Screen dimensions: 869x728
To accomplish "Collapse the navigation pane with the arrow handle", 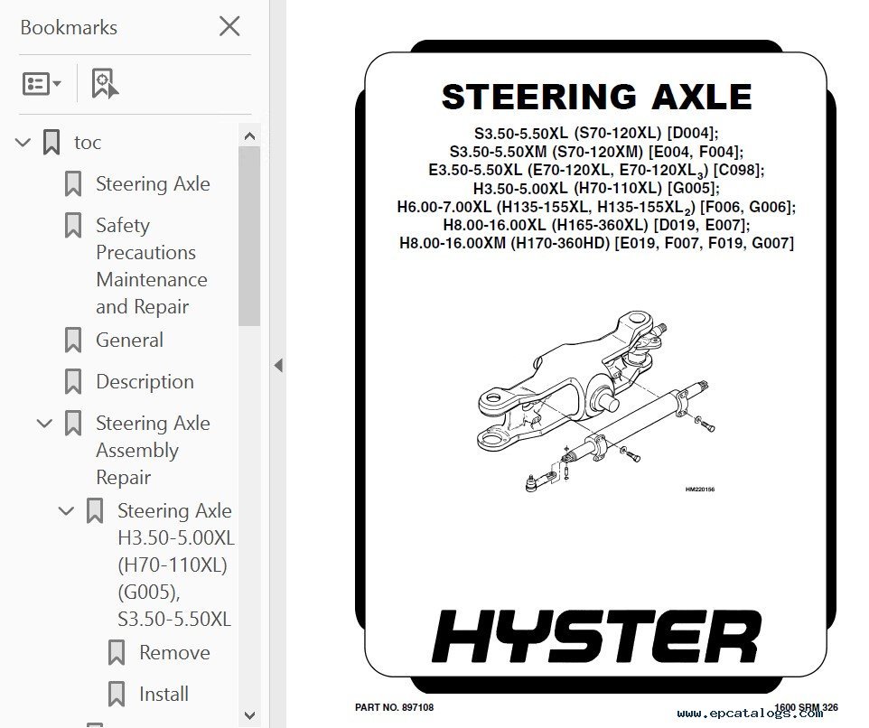I will (x=278, y=365).
